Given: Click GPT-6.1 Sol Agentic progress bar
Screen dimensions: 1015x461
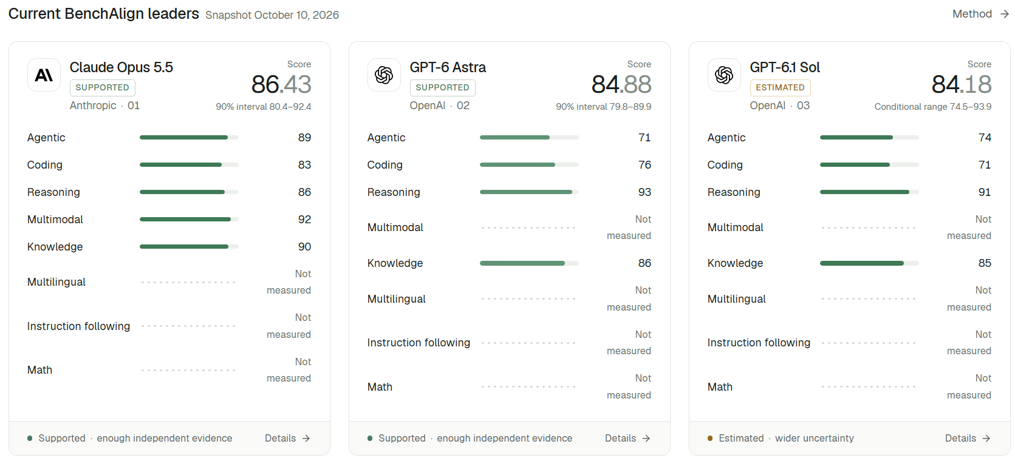Looking at the screenshot, I should (x=869, y=138).
